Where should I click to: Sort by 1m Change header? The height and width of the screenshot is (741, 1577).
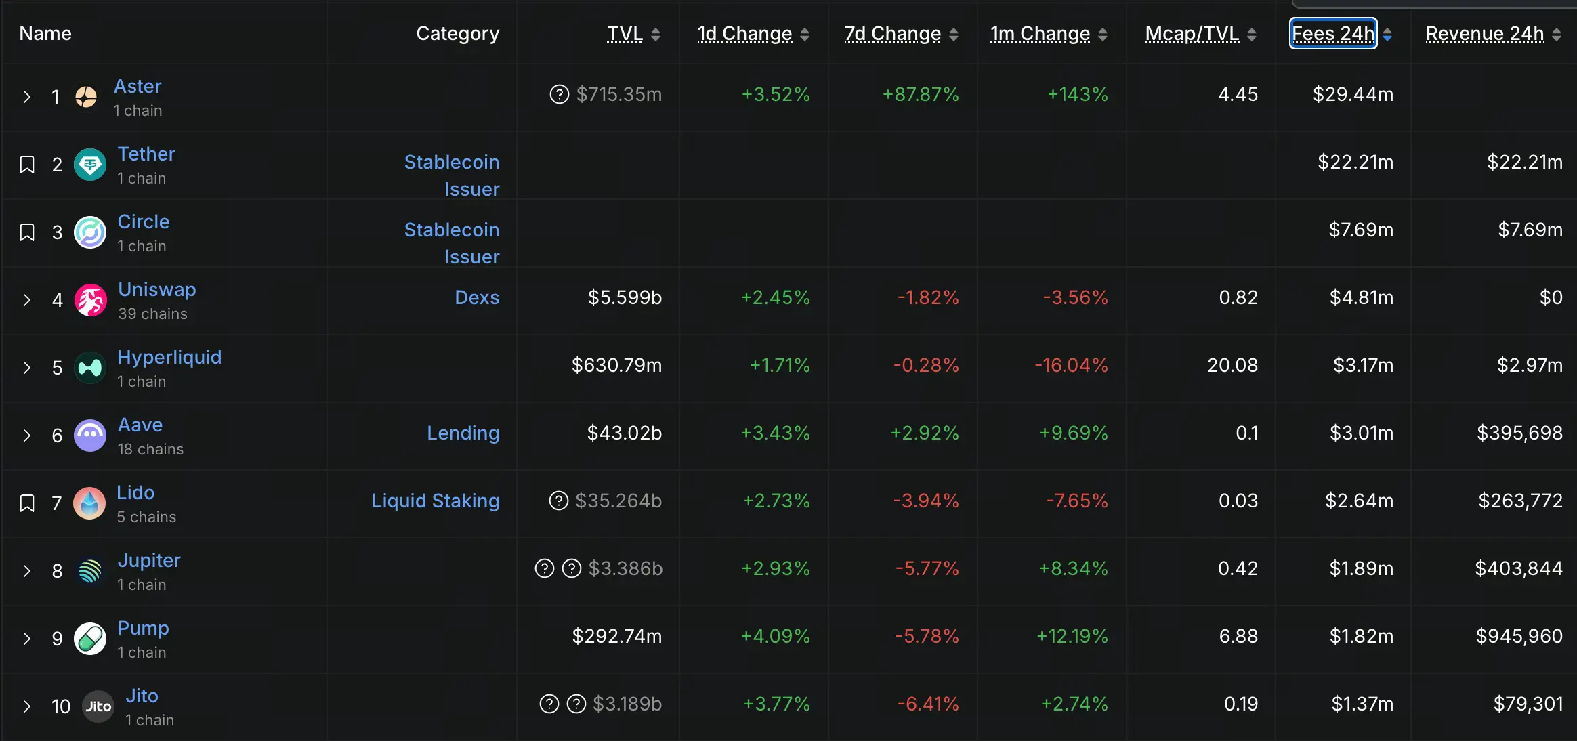point(1040,34)
